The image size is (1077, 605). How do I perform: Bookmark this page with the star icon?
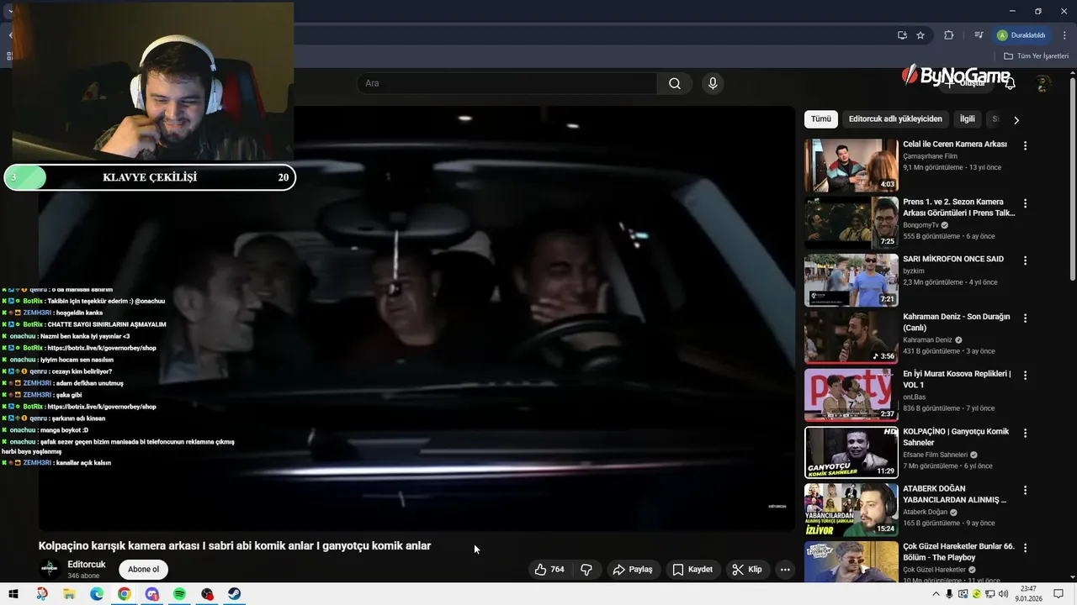[x=920, y=35]
